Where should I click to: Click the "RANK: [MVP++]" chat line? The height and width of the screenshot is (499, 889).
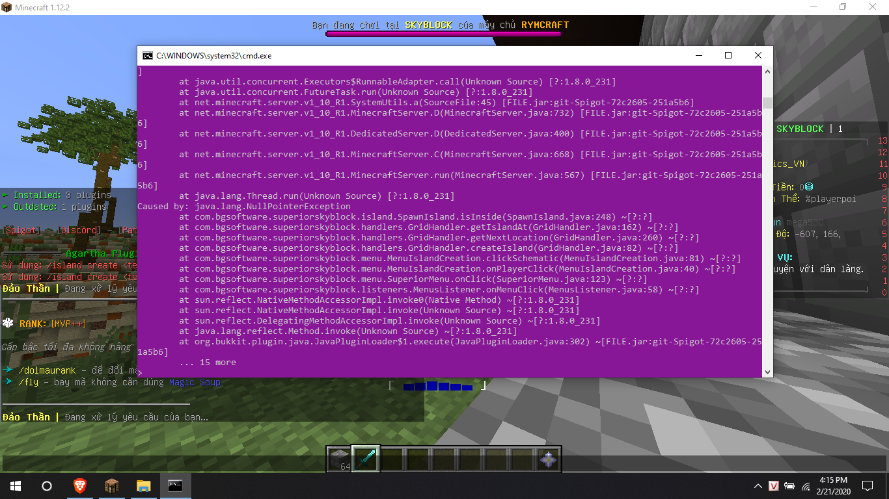(x=44, y=324)
